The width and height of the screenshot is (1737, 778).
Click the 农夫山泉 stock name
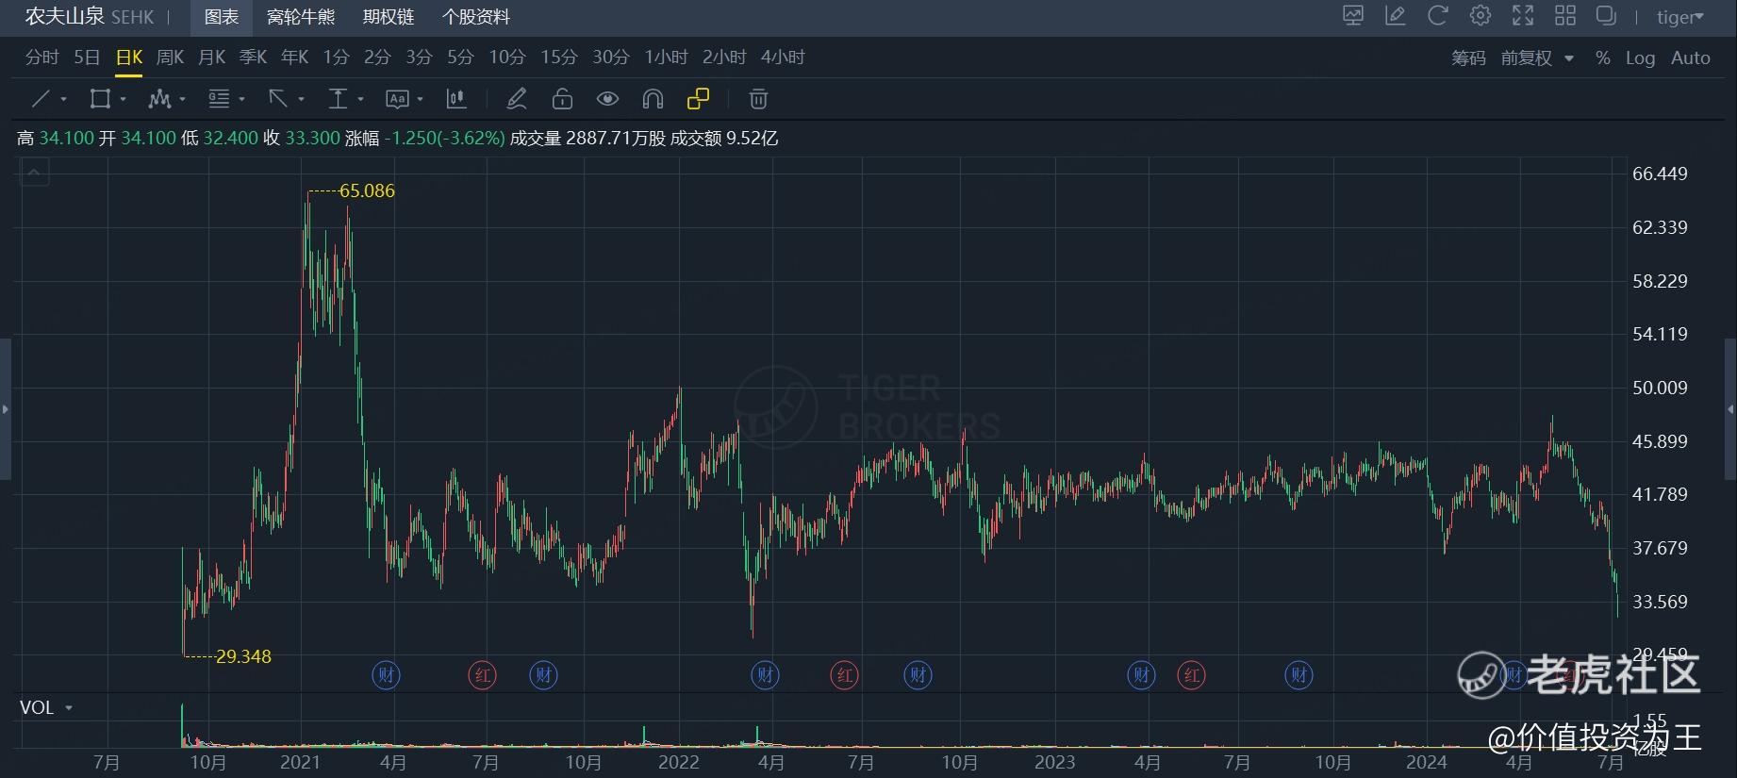click(64, 16)
